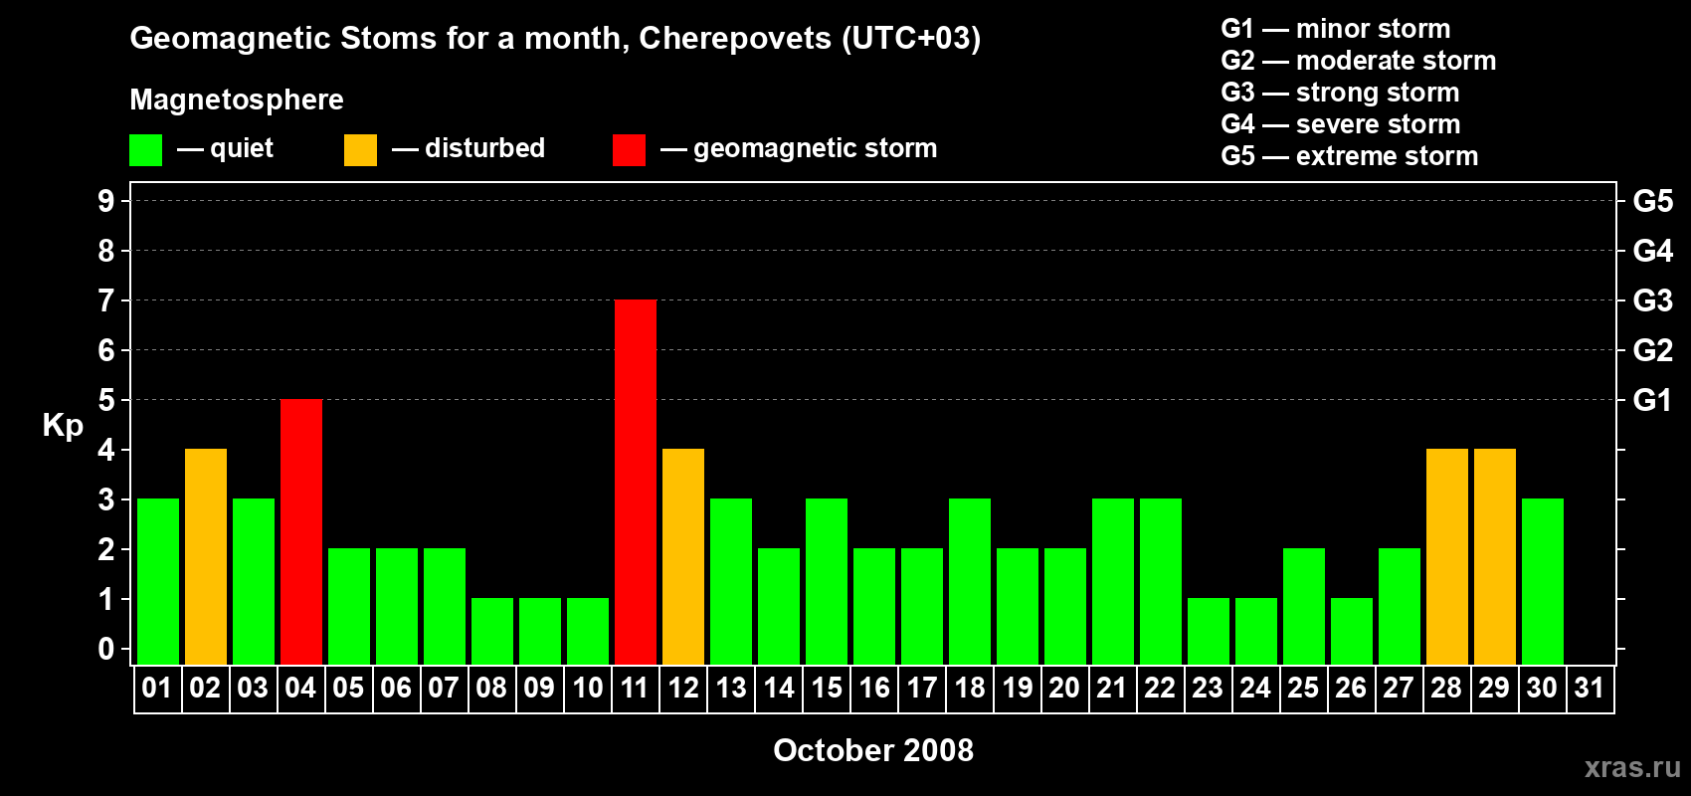This screenshot has width=1691, height=796.
Task: Pick the red geomagnetic storm legend swatch
Action: 629,150
